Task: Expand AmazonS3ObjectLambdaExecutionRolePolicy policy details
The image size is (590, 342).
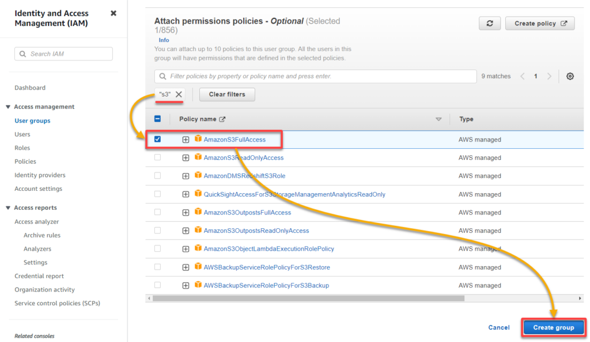Action: pos(186,249)
